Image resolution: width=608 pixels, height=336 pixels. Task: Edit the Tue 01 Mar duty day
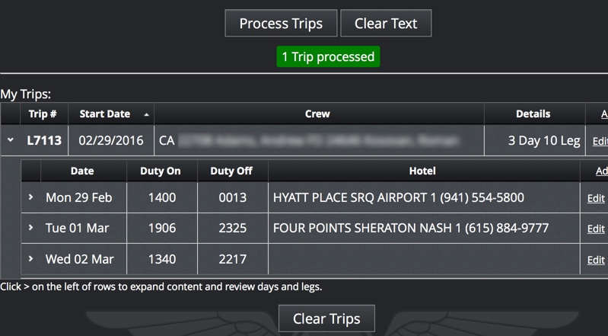click(596, 229)
